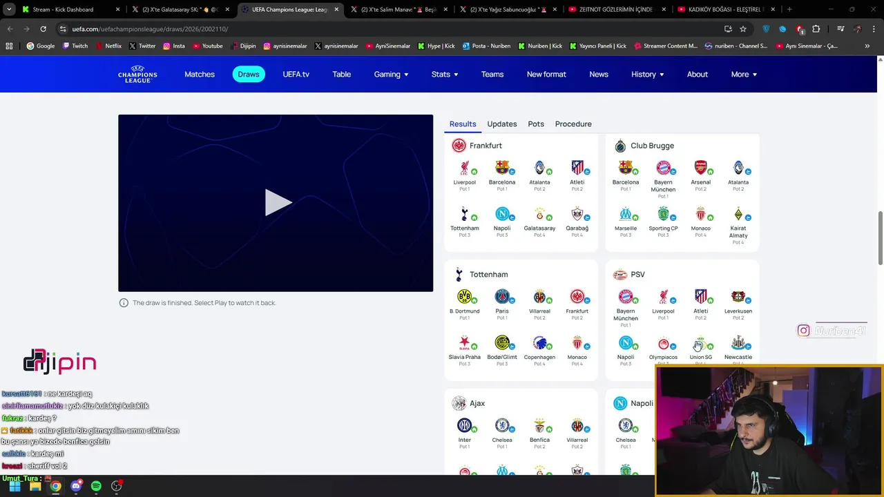Image resolution: width=884 pixels, height=497 pixels.
Task: Open Discord from the taskbar
Action: click(76, 486)
